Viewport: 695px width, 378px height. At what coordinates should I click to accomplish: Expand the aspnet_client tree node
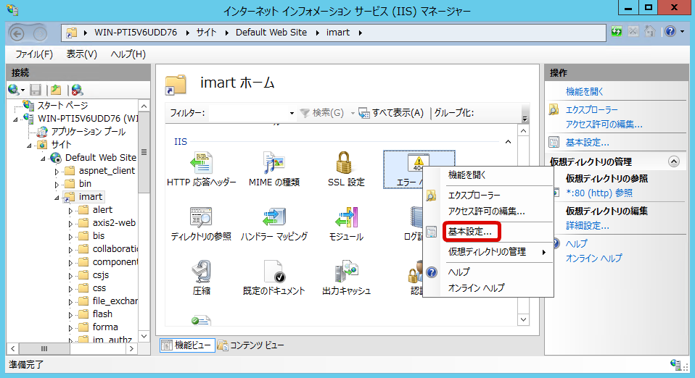(x=57, y=172)
